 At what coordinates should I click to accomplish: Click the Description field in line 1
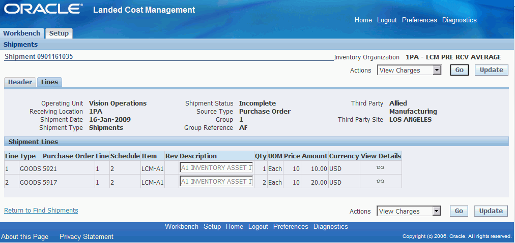pyautogui.click(x=216, y=168)
